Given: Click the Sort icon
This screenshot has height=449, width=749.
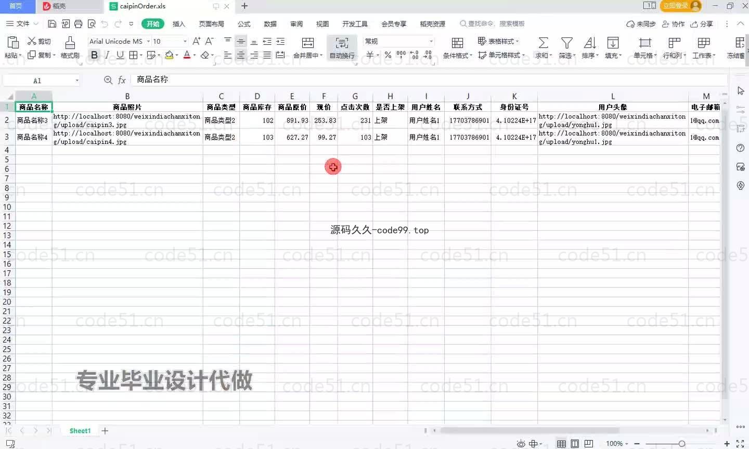Looking at the screenshot, I should pyautogui.click(x=589, y=43).
